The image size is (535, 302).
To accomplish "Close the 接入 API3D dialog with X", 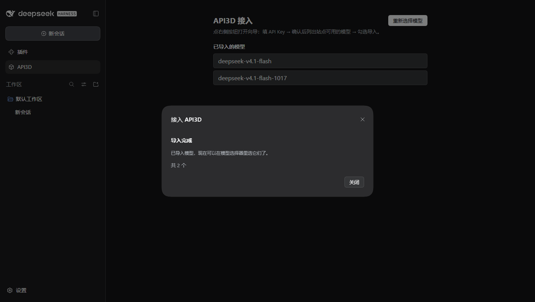I will [x=363, y=119].
